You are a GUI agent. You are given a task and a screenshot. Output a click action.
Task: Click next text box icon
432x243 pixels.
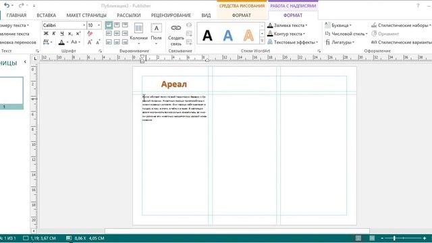point(189,42)
